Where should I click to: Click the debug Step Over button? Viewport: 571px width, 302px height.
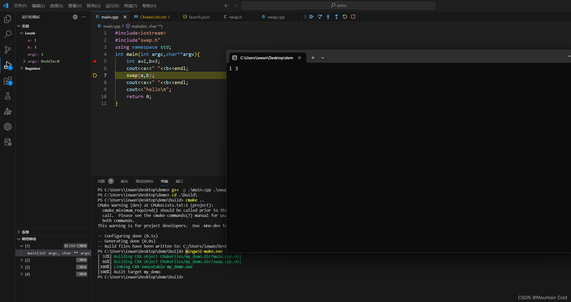(x=320, y=17)
